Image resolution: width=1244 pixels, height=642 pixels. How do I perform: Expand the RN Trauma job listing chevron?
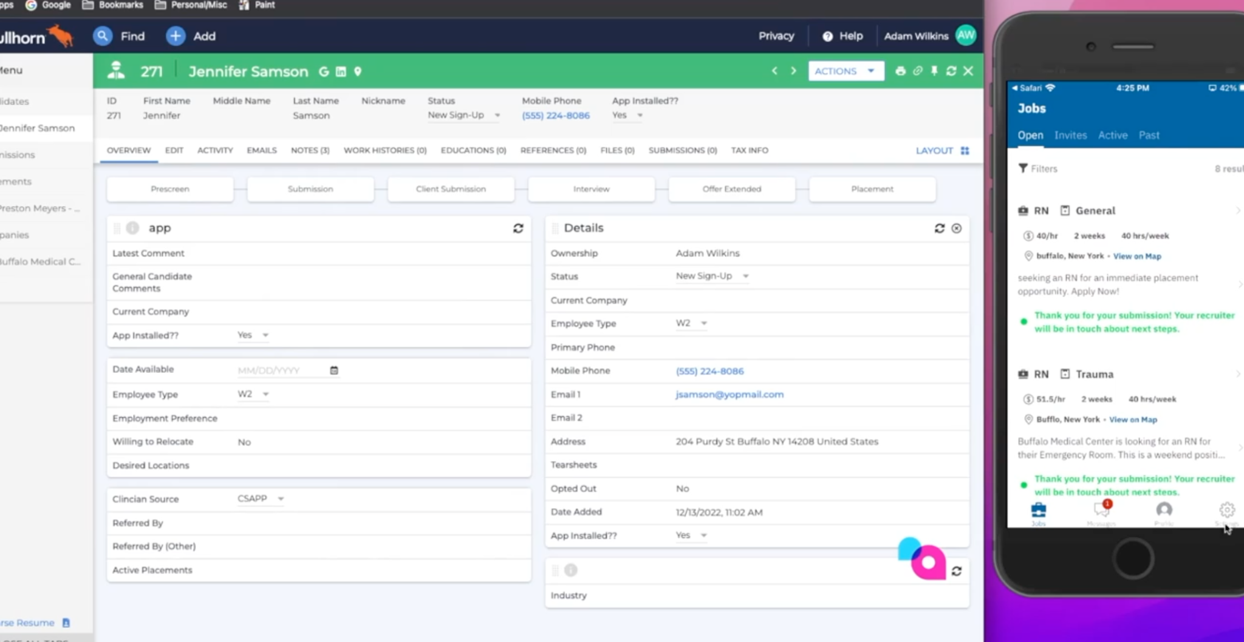point(1239,374)
